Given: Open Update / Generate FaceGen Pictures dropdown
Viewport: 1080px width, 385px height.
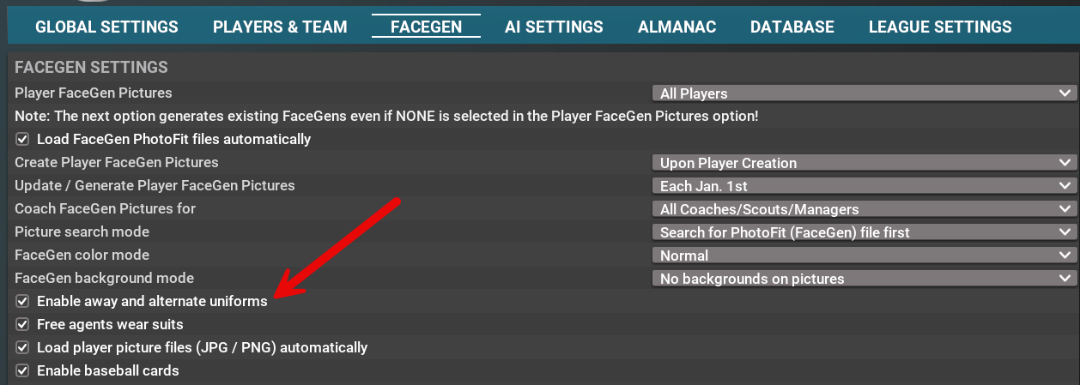Looking at the screenshot, I should [x=864, y=186].
